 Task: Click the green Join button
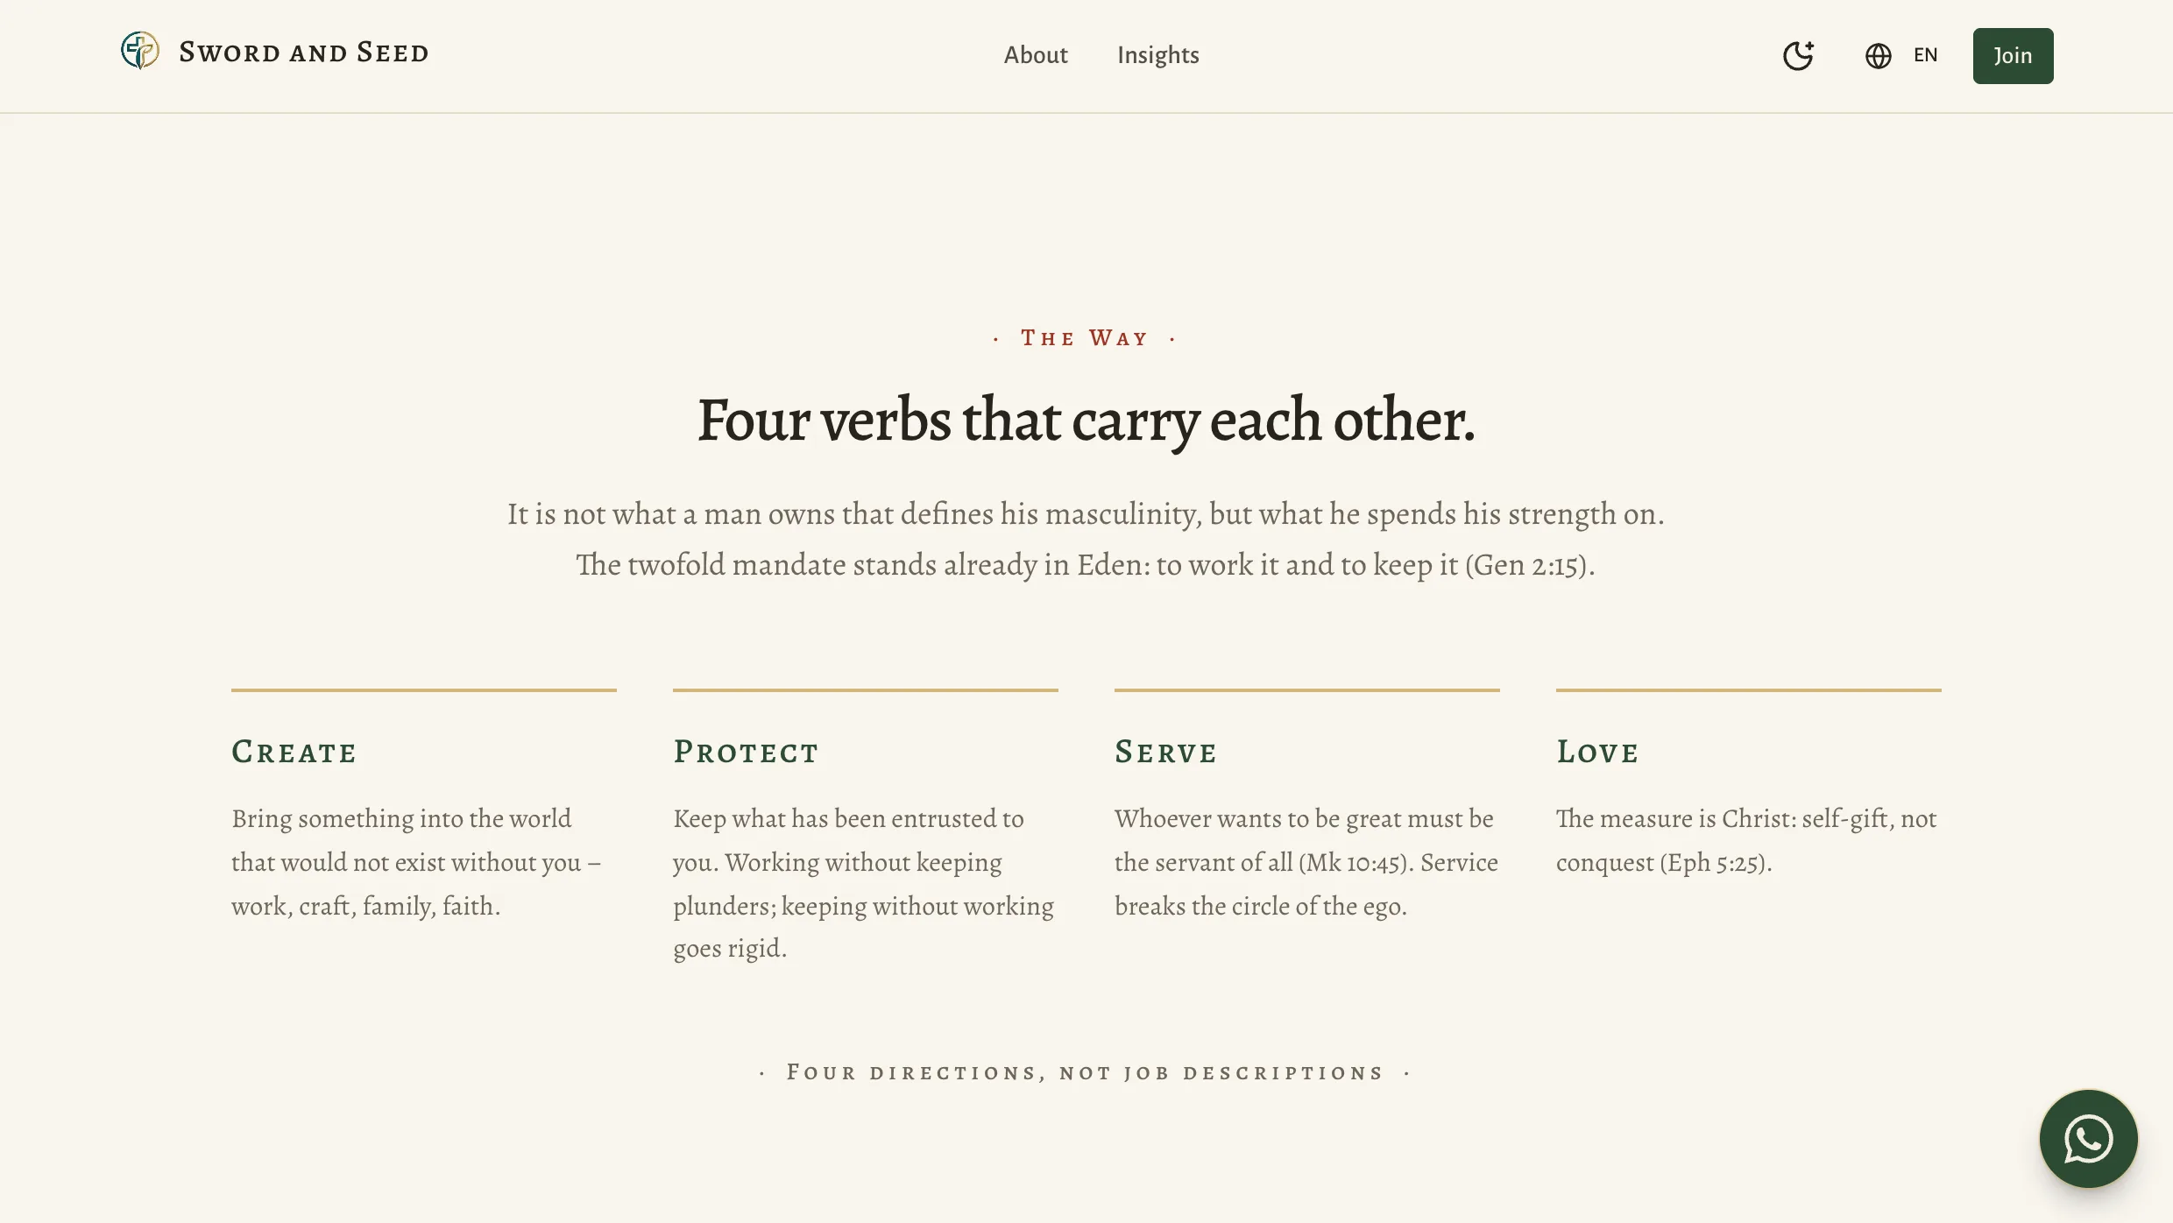(x=2013, y=56)
